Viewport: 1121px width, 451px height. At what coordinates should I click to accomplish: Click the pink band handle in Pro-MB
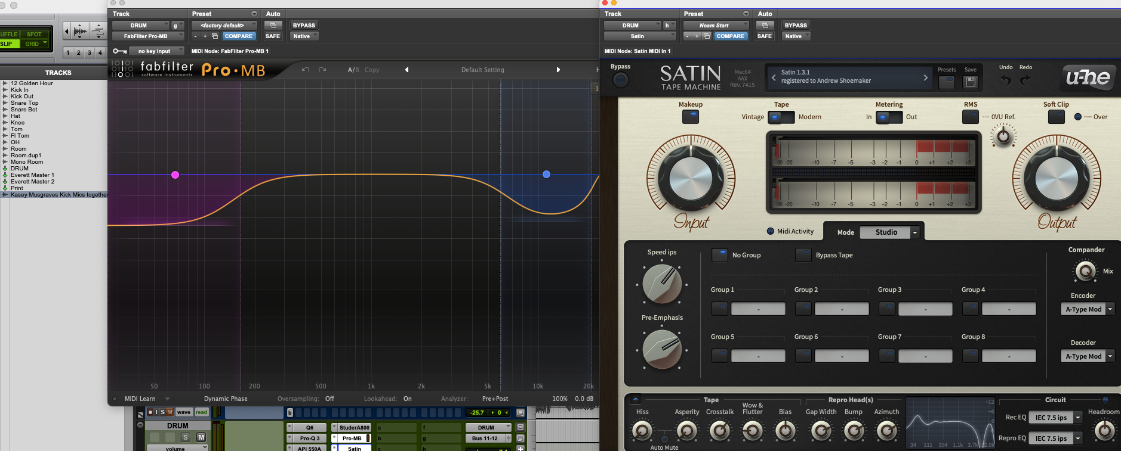point(175,175)
